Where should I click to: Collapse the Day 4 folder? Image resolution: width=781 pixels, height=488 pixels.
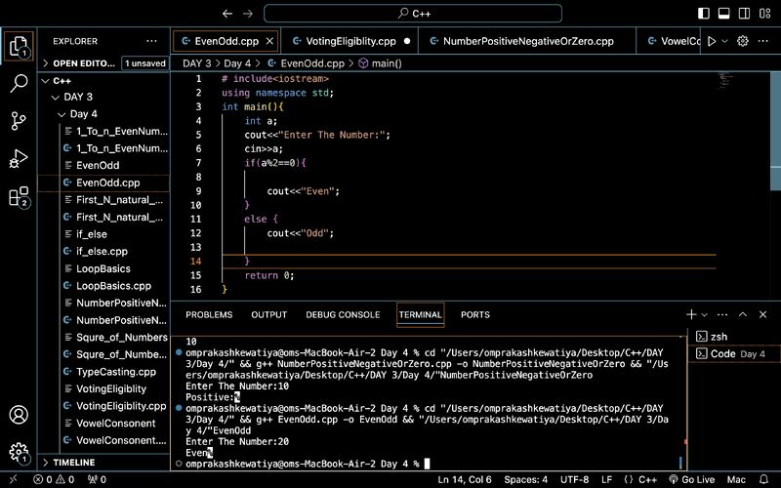tap(103, 114)
